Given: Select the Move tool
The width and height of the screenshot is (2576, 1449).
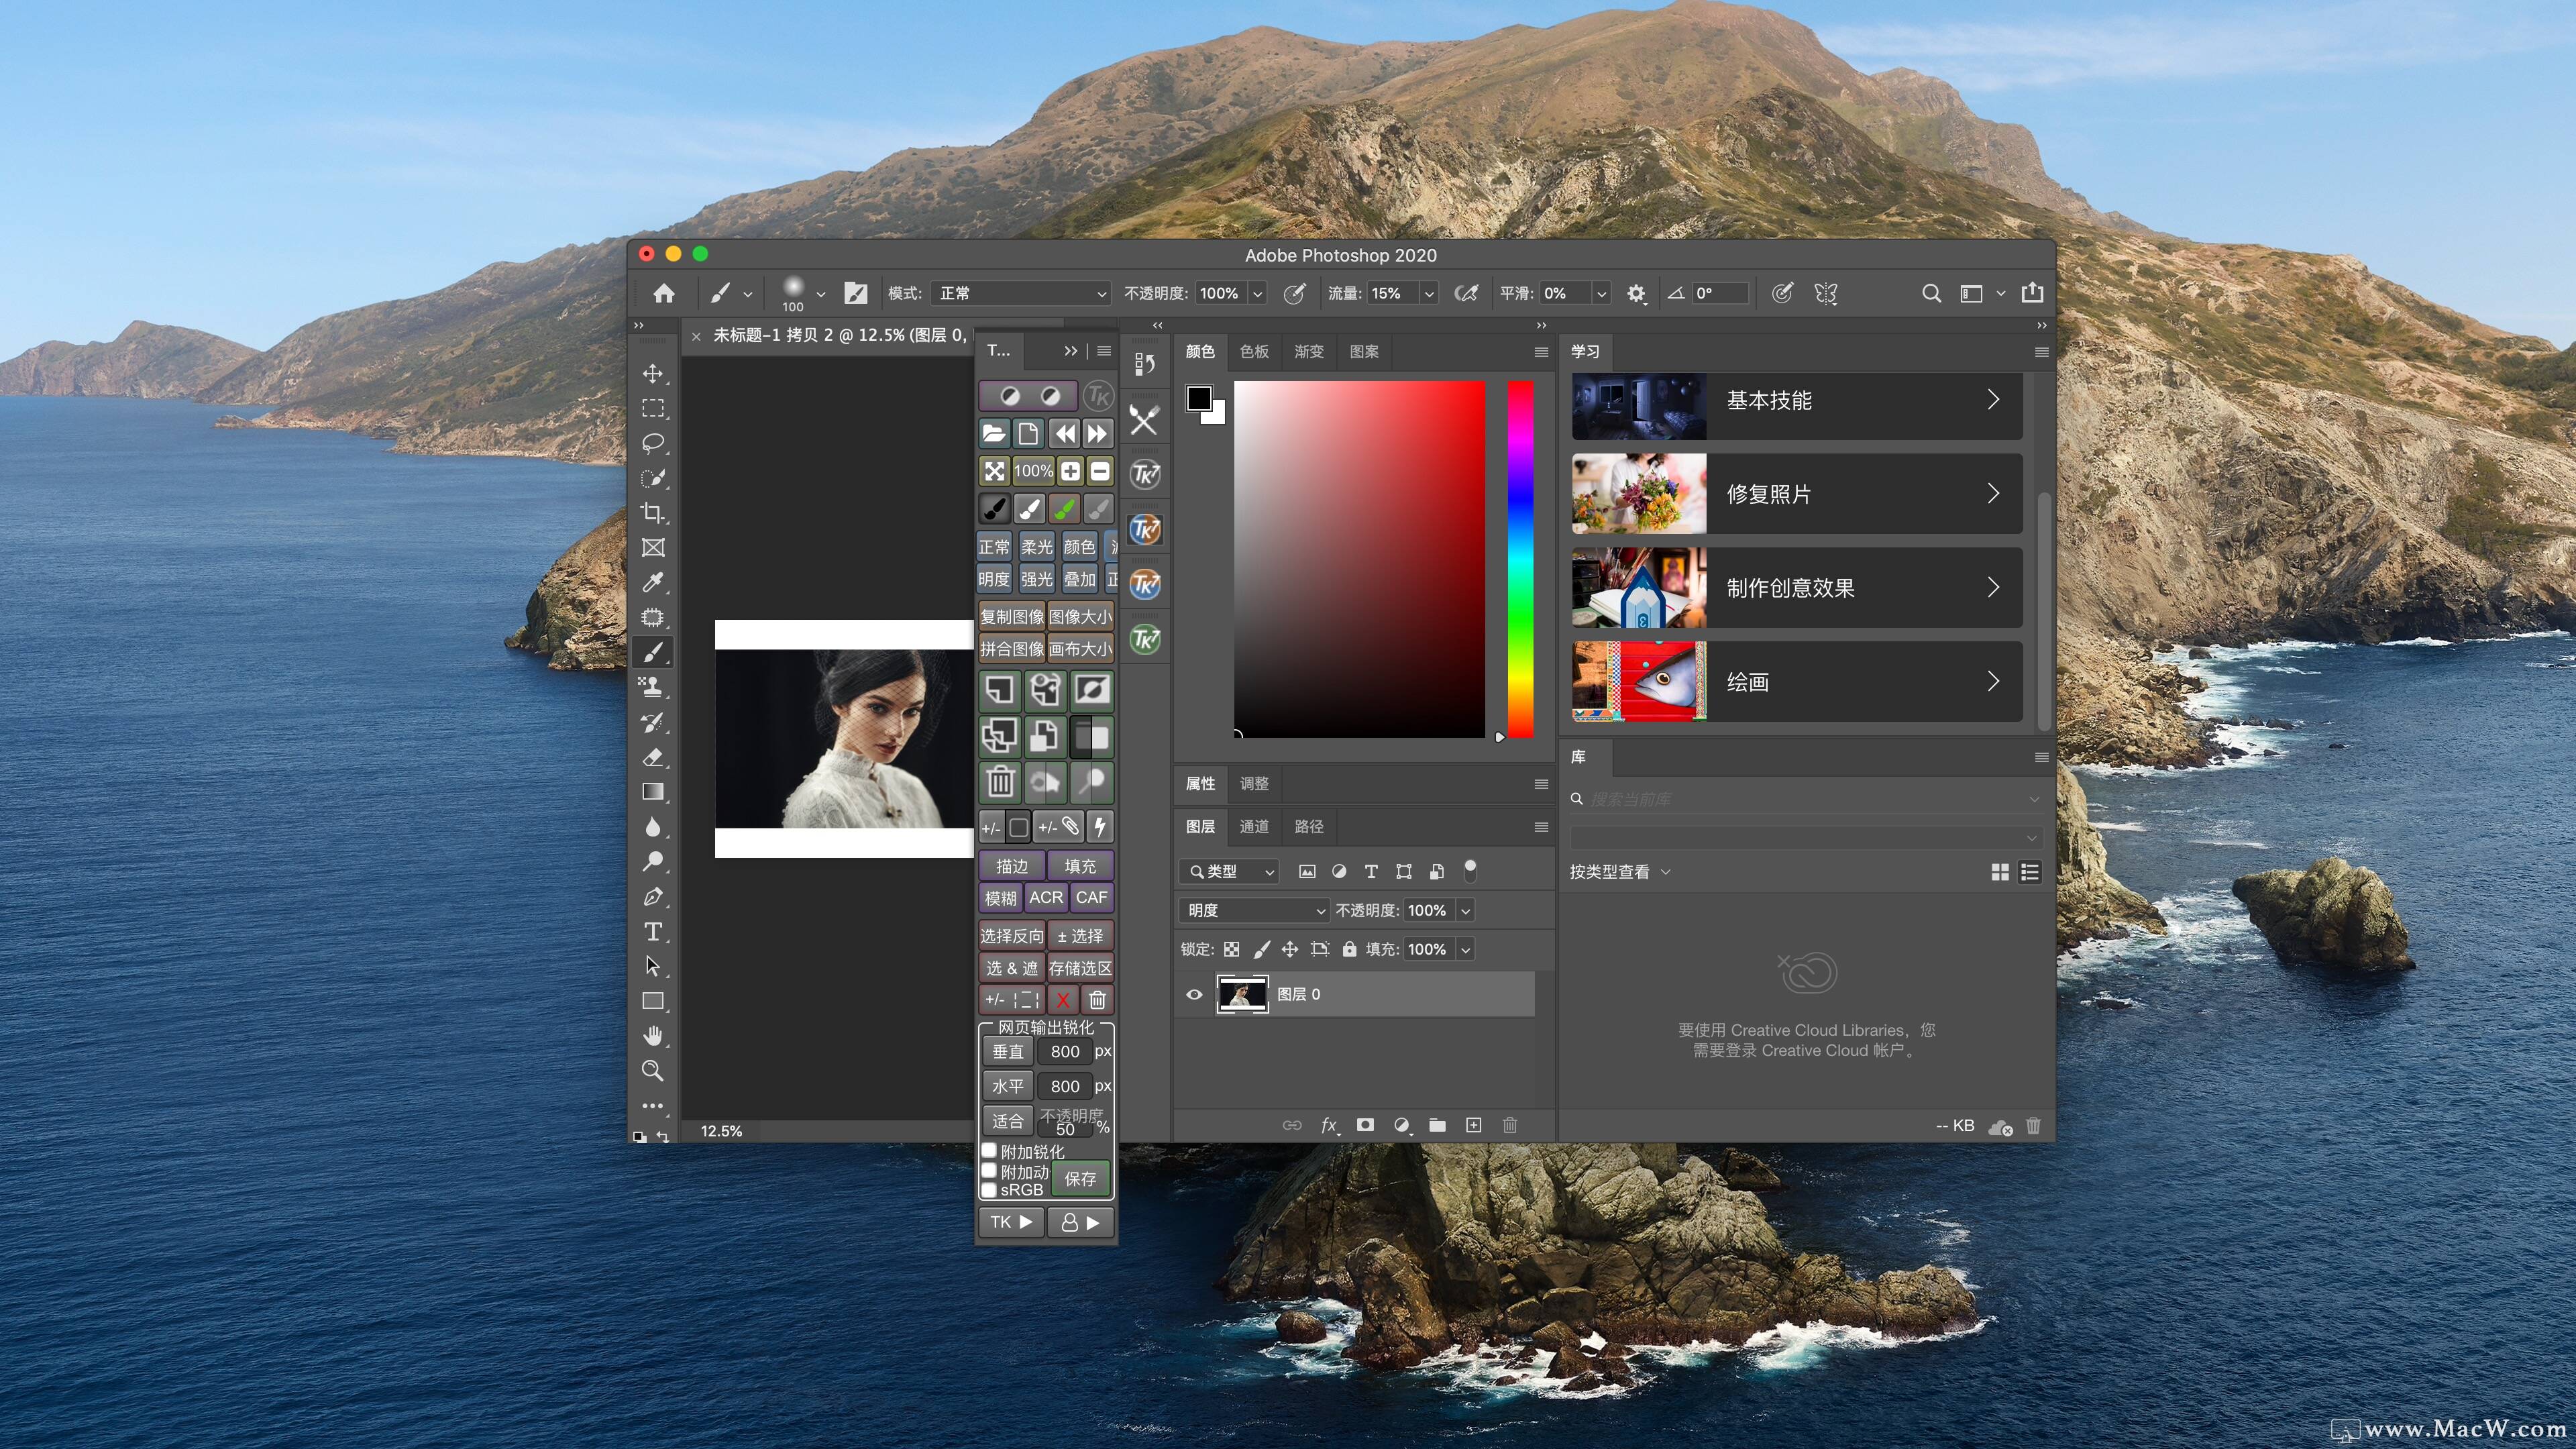Looking at the screenshot, I should click(x=653, y=374).
